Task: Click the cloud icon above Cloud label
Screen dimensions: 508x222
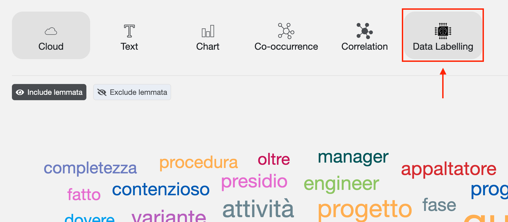Action: (x=51, y=31)
